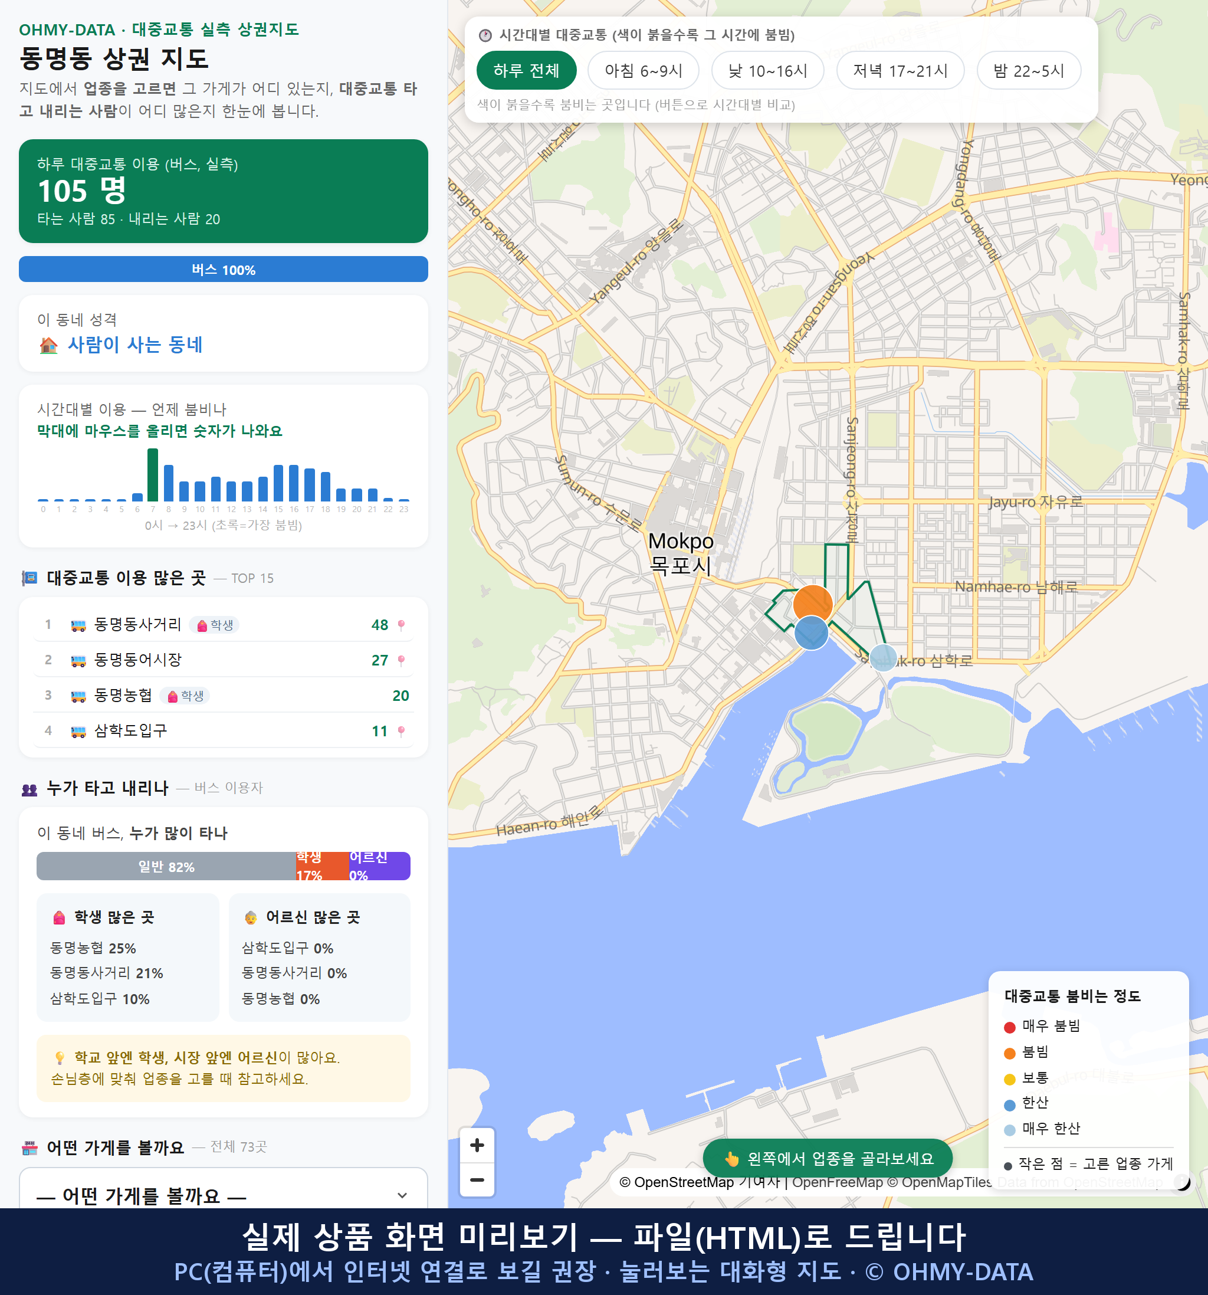Select the 삼학도입구 stop name in TOP list

point(130,731)
